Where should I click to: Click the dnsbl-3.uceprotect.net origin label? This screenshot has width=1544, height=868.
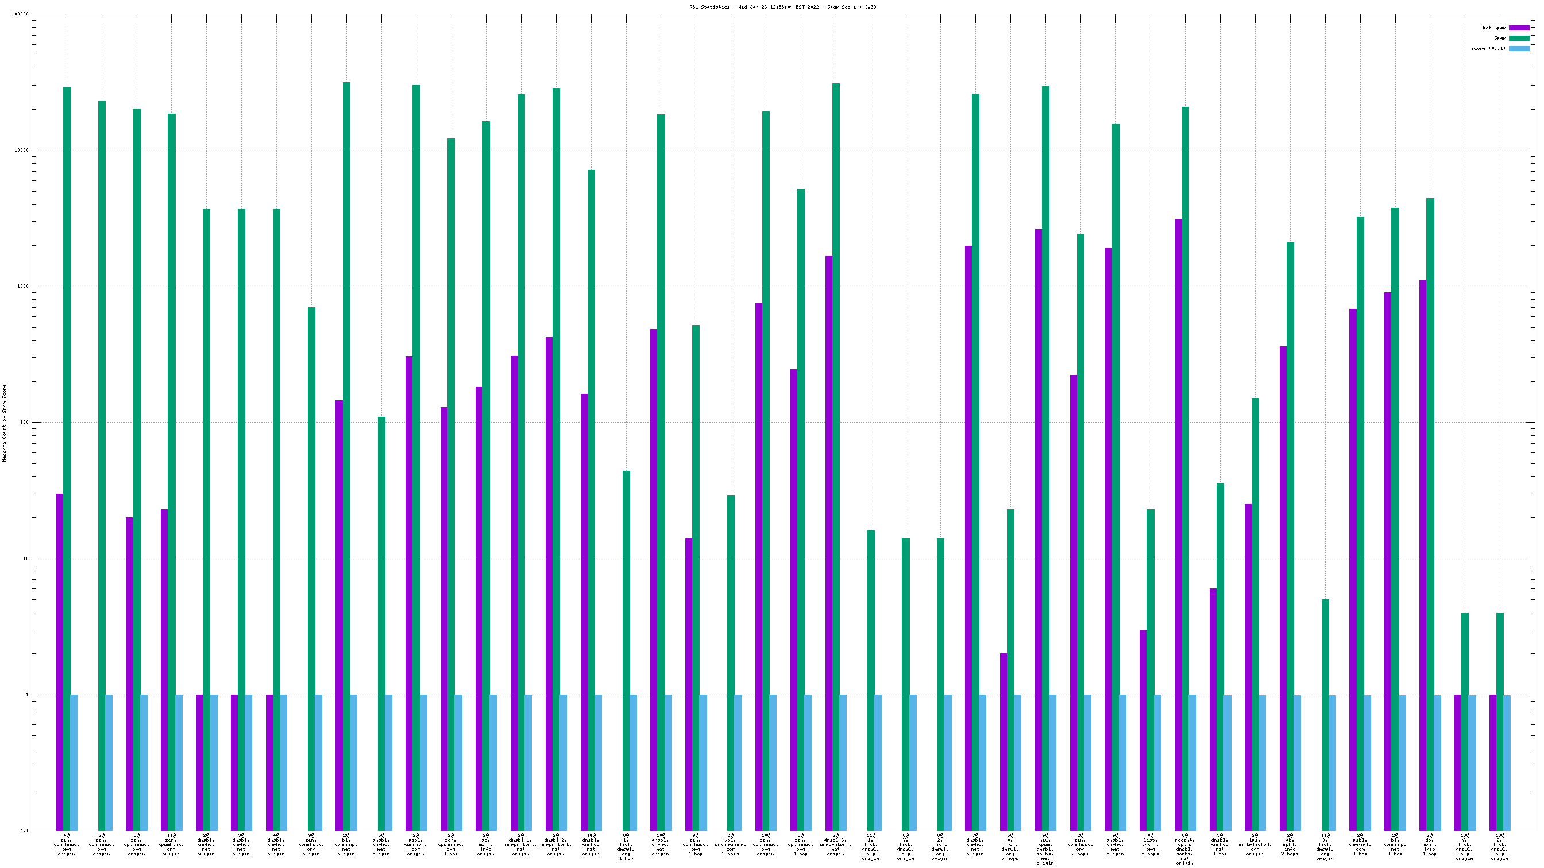click(x=836, y=844)
